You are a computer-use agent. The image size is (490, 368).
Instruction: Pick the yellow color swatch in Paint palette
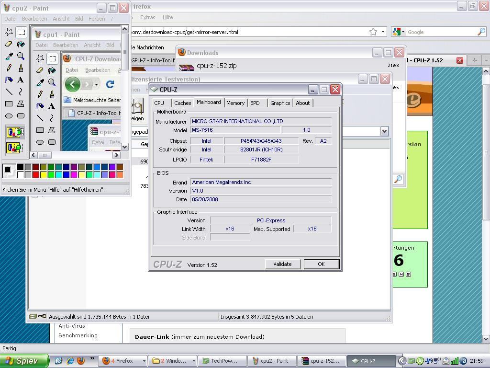click(x=43, y=174)
